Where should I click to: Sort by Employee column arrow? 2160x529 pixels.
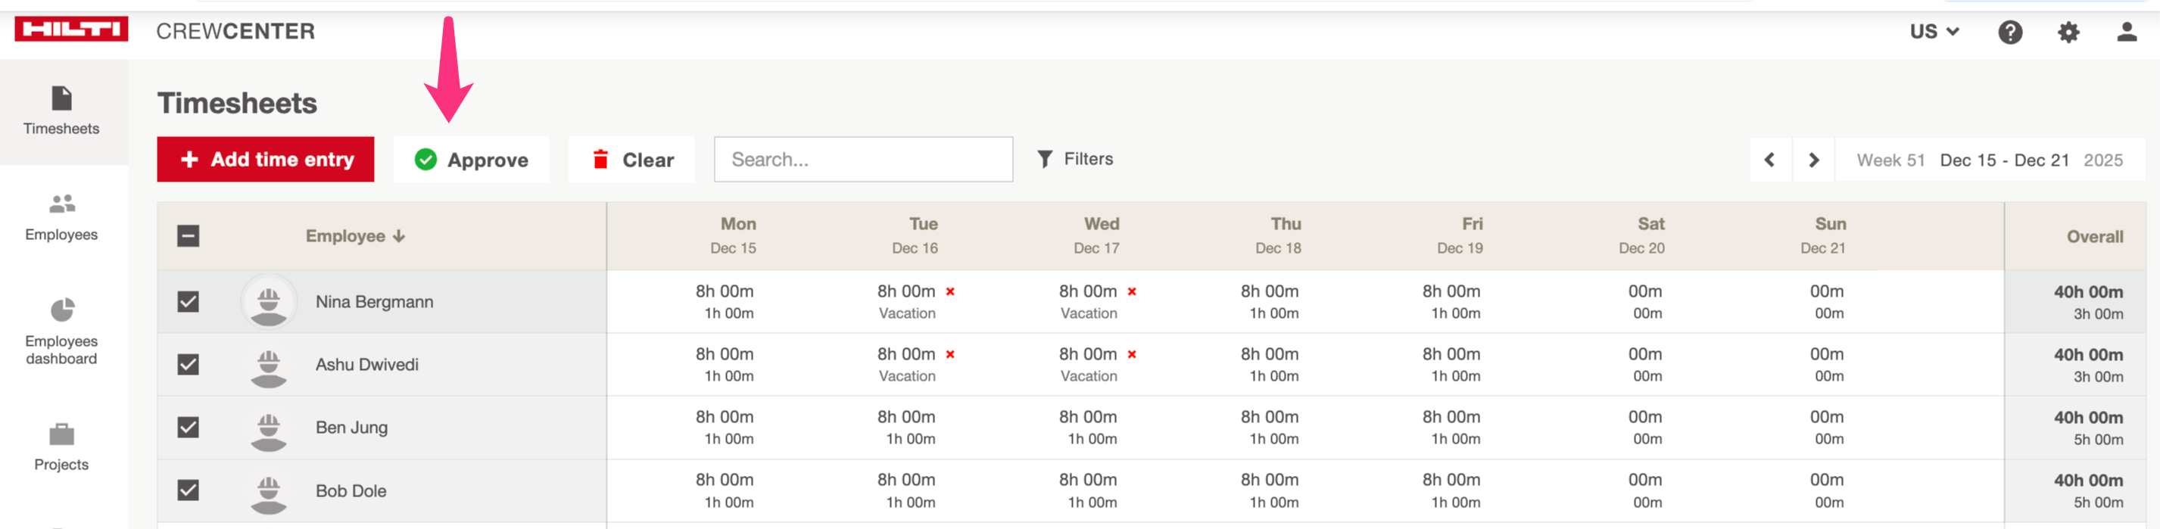tap(399, 236)
